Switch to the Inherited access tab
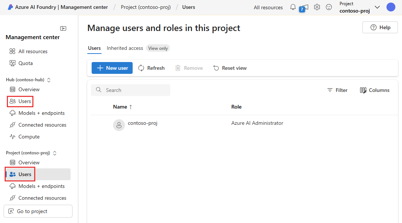This screenshot has width=402, height=223. coord(125,48)
